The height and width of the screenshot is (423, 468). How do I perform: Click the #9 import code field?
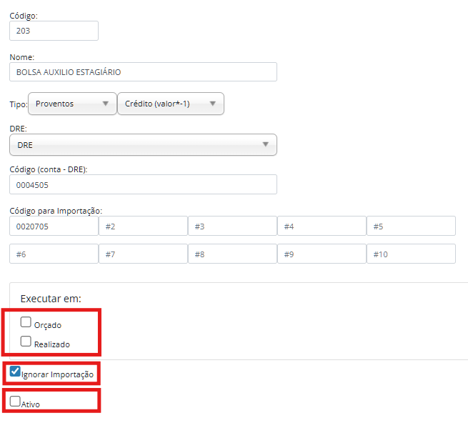[322, 254]
